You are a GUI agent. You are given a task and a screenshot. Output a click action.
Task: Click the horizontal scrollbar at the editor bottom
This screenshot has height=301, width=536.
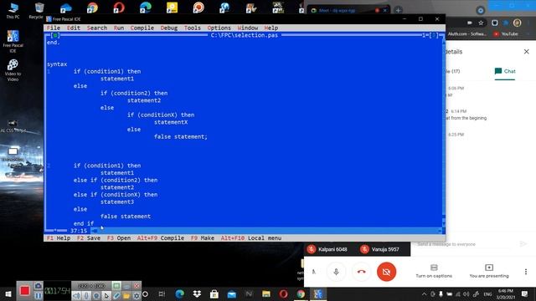point(266,231)
